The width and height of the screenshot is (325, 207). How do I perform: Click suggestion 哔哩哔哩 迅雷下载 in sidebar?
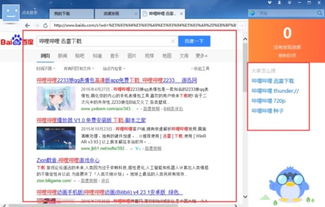pyautogui.click(x=273, y=81)
